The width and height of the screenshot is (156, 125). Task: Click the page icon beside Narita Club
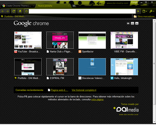click(x=48, y=51)
